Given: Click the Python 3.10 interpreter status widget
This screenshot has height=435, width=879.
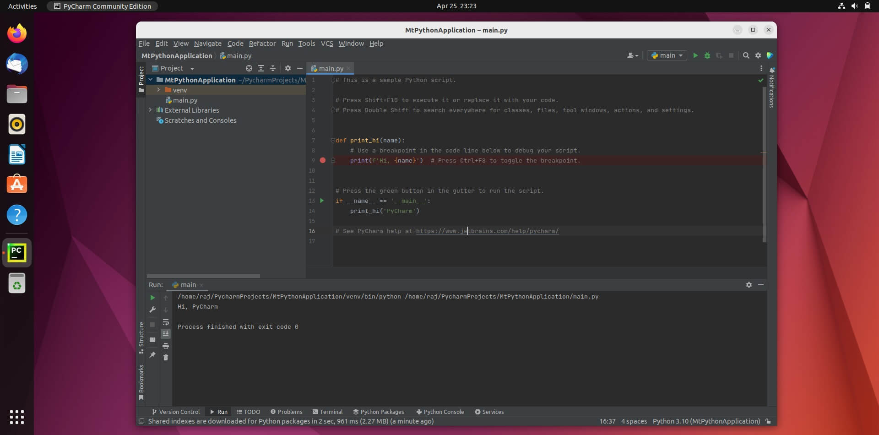Looking at the screenshot, I should pyautogui.click(x=706, y=421).
